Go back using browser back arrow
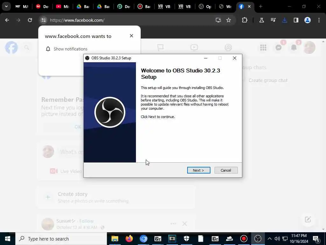Viewport: 326px width, 245px height. 7,20
